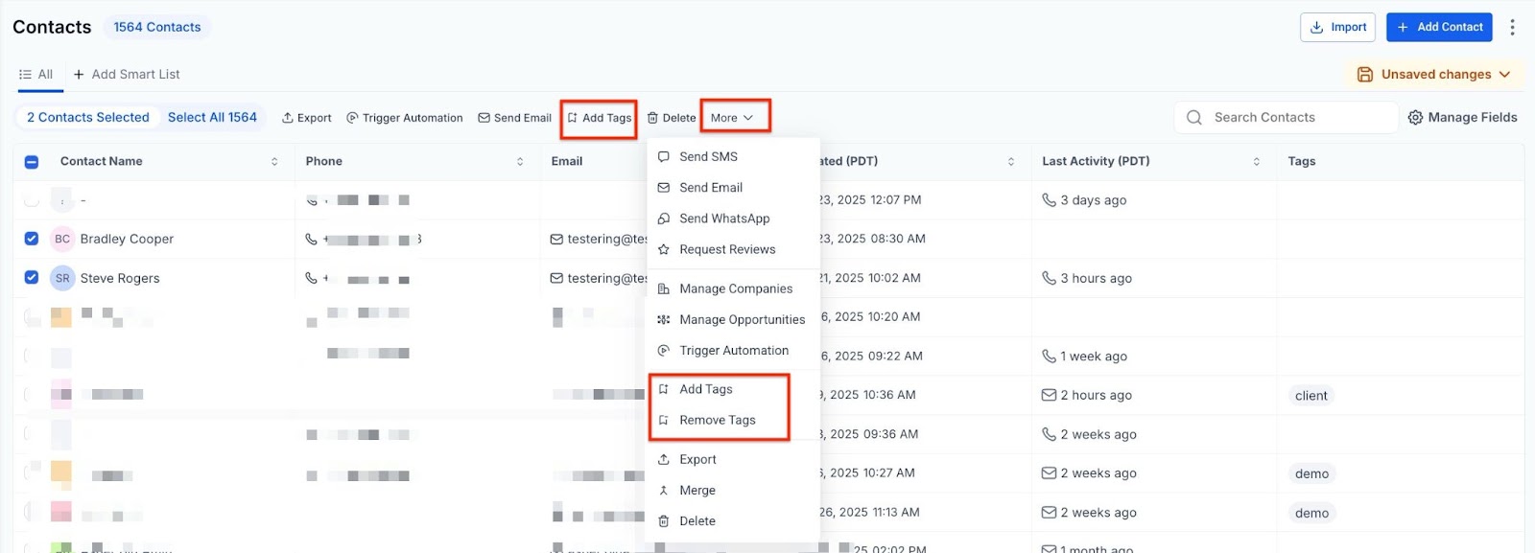
Task: Click the Delete trash icon in toolbar
Action: pyautogui.click(x=652, y=118)
